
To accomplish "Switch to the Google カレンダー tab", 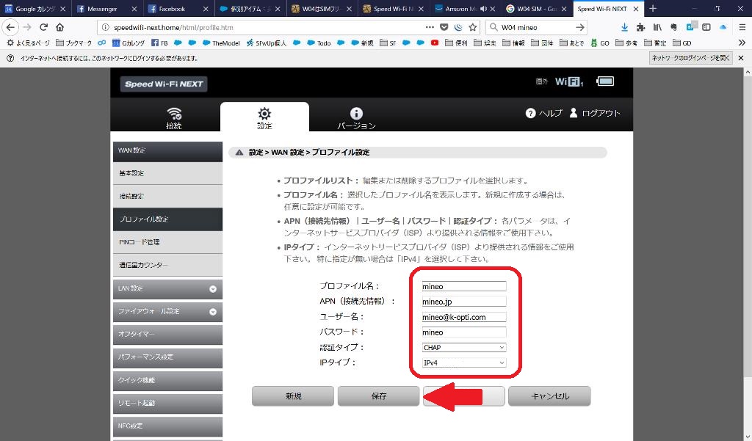I will pyautogui.click(x=35, y=9).
